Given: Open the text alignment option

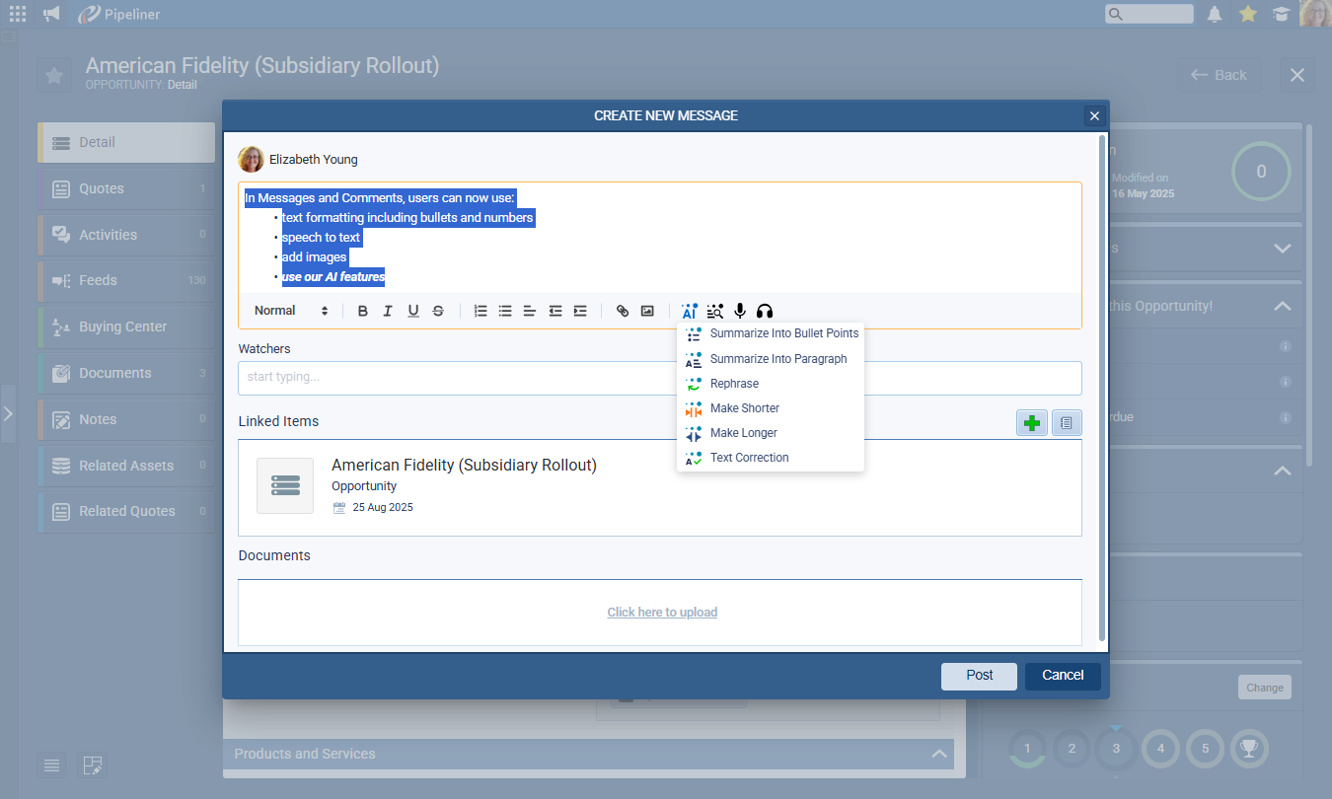Looking at the screenshot, I should [530, 311].
